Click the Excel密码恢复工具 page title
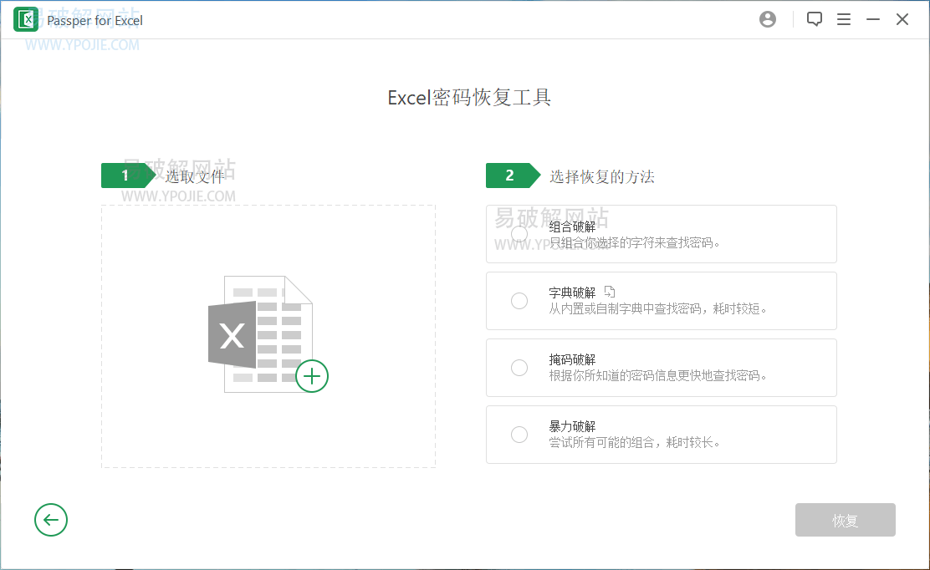Viewport: 930px width, 570px height. [469, 97]
